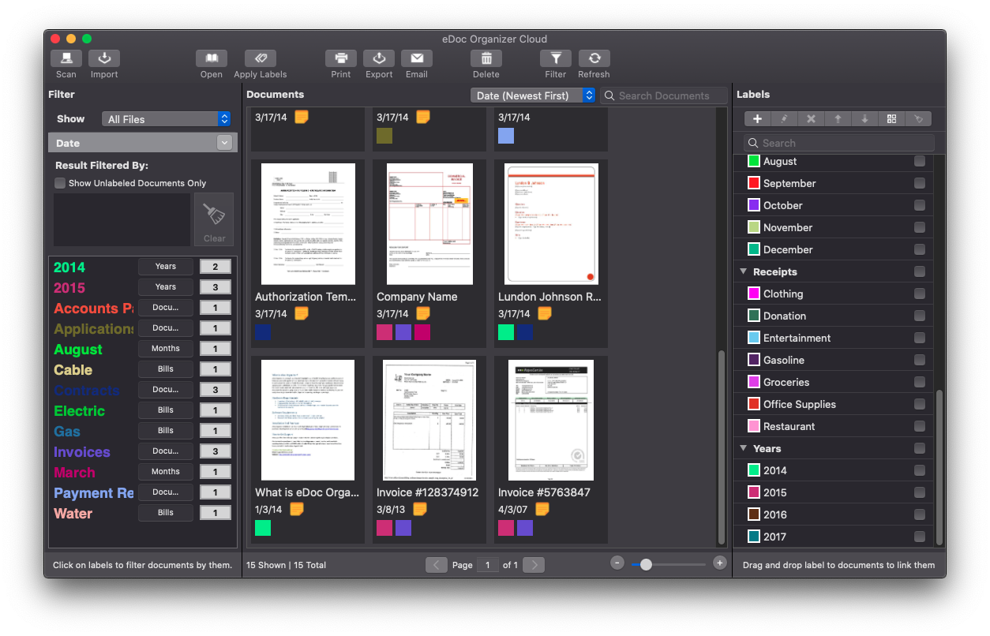Open the Date (Newest First) sort dropdown
The height and width of the screenshot is (636, 990).
[x=533, y=95]
